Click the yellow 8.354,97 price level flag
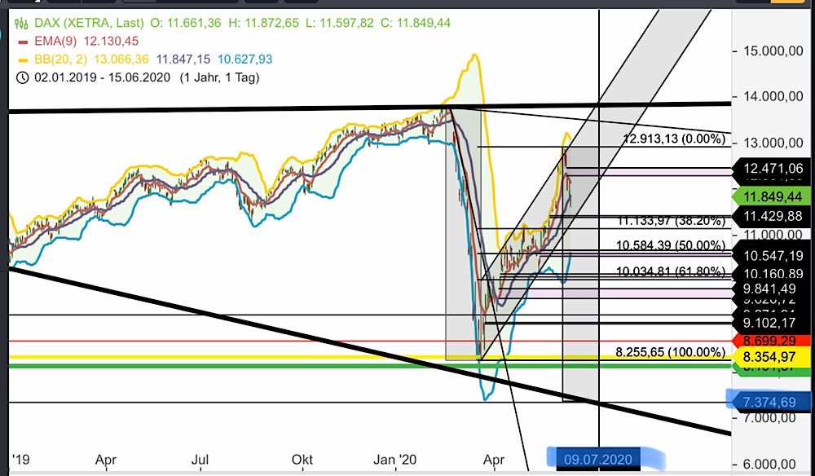 [x=771, y=356]
